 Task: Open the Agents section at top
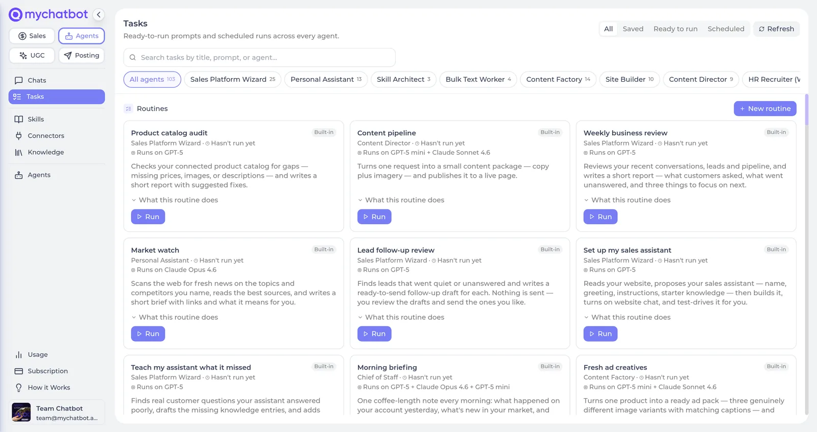tap(82, 36)
